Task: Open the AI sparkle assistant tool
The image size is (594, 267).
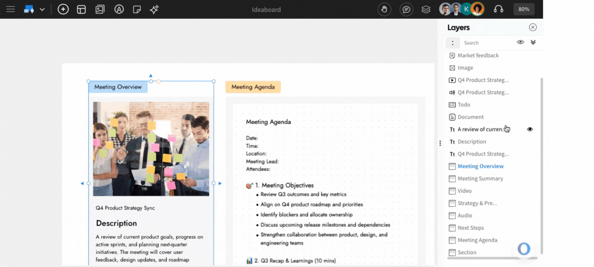Action: 154,9
